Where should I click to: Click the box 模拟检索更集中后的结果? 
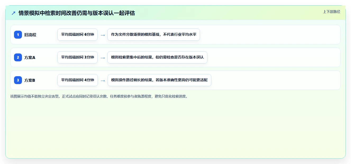[x=157, y=57]
